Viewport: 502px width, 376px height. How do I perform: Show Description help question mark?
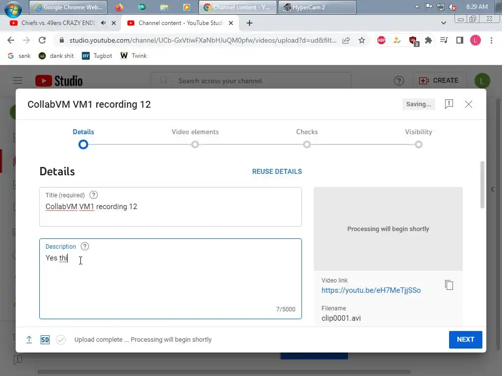click(85, 247)
